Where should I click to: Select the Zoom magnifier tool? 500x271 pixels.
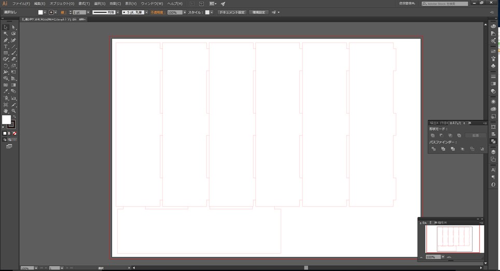pos(13,111)
